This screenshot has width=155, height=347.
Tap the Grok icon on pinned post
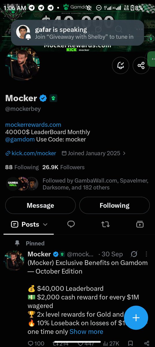tap(134, 254)
